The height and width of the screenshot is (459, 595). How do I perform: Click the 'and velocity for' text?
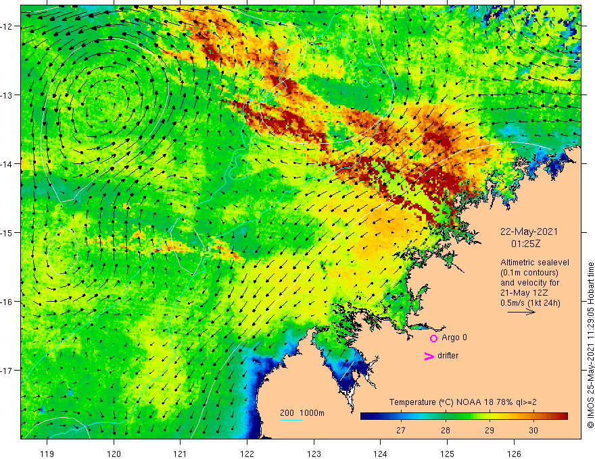click(x=529, y=283)
